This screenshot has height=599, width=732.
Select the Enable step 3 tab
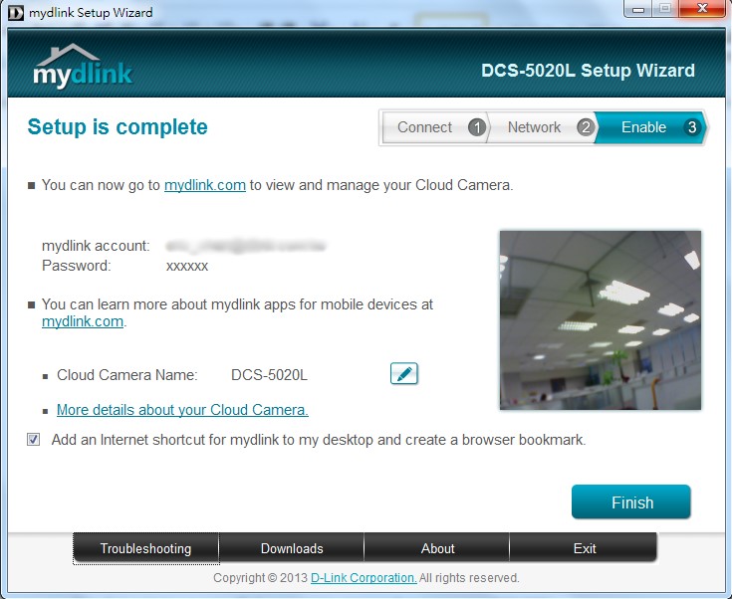[650, 127]
